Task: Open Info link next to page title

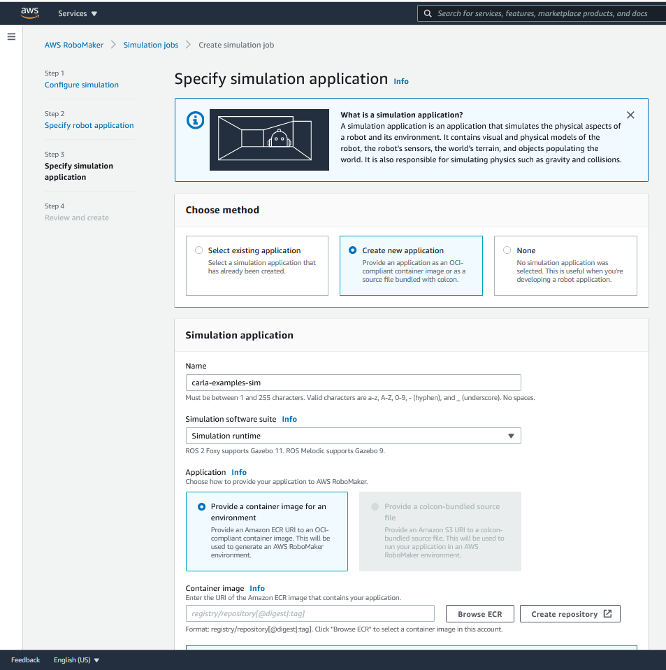Action: tap(401, 81)
